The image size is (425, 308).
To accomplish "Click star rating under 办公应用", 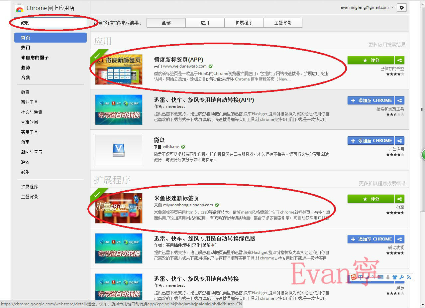I will (x=395, y=155).
